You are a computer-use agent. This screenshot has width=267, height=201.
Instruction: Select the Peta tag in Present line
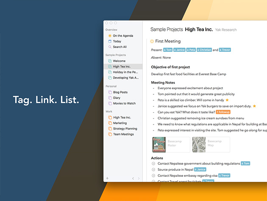[x=191, y=50]
